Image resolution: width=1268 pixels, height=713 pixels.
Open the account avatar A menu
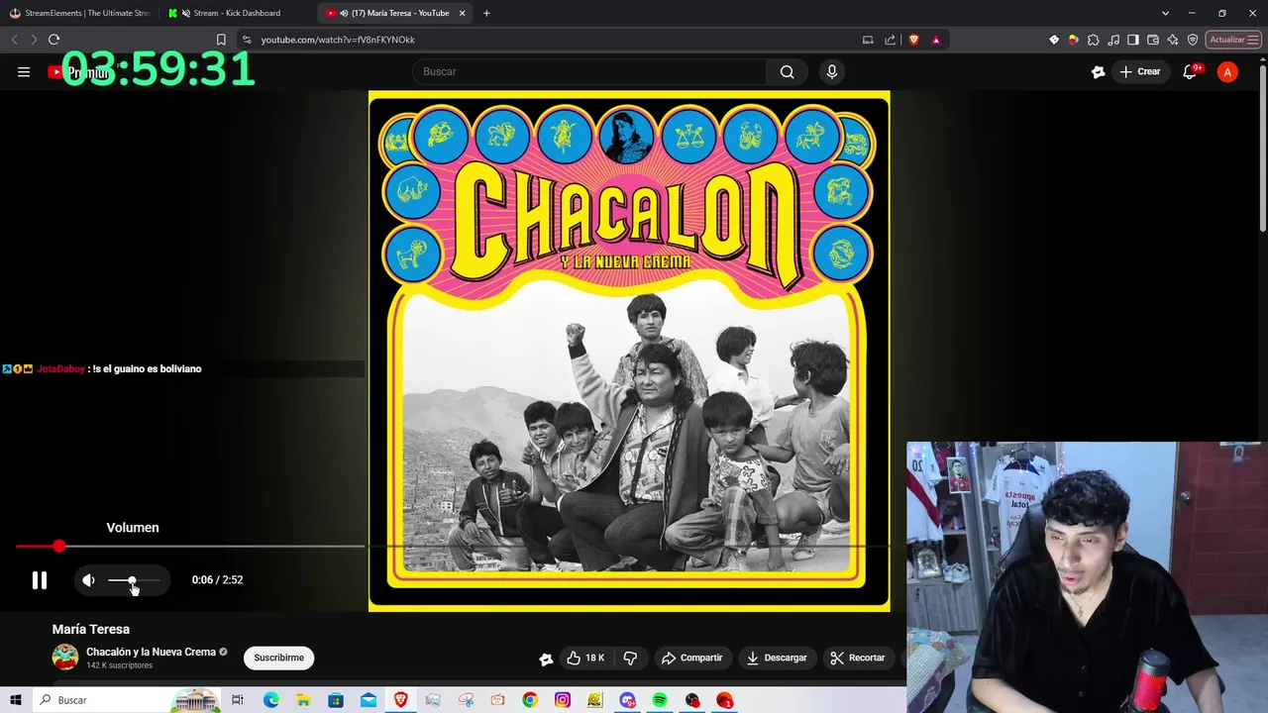(x=1227, y=72)
